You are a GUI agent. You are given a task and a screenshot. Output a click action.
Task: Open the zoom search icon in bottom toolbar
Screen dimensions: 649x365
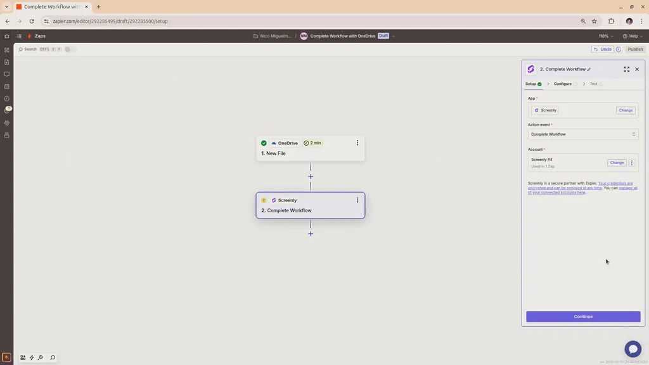pyautogui.click(x=53, y=357)
